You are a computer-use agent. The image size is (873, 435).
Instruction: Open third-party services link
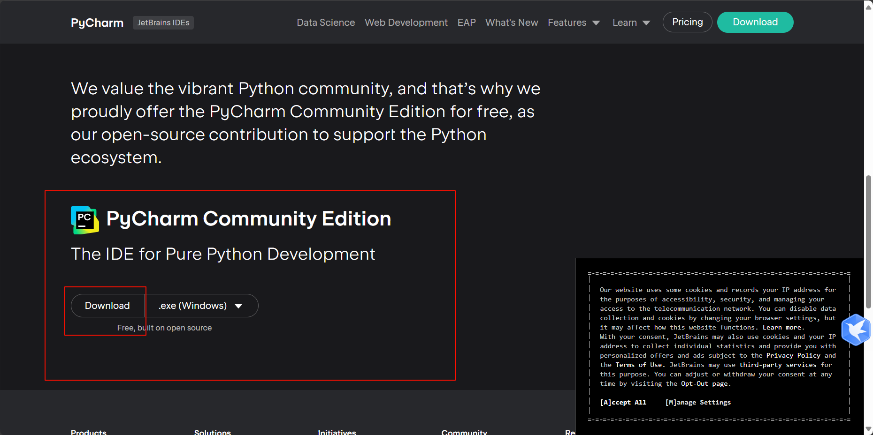pos(778,365)
